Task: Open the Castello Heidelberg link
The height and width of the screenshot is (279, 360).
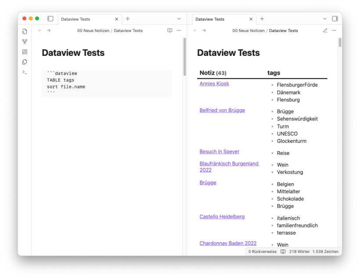Action: pos(222,217)
